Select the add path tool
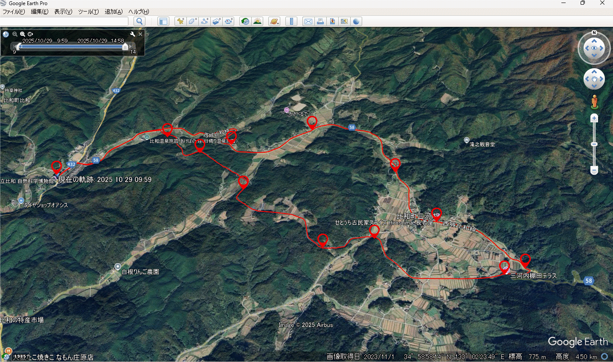Viewport: 613px width, 362px height. click(x=204, y=21)
